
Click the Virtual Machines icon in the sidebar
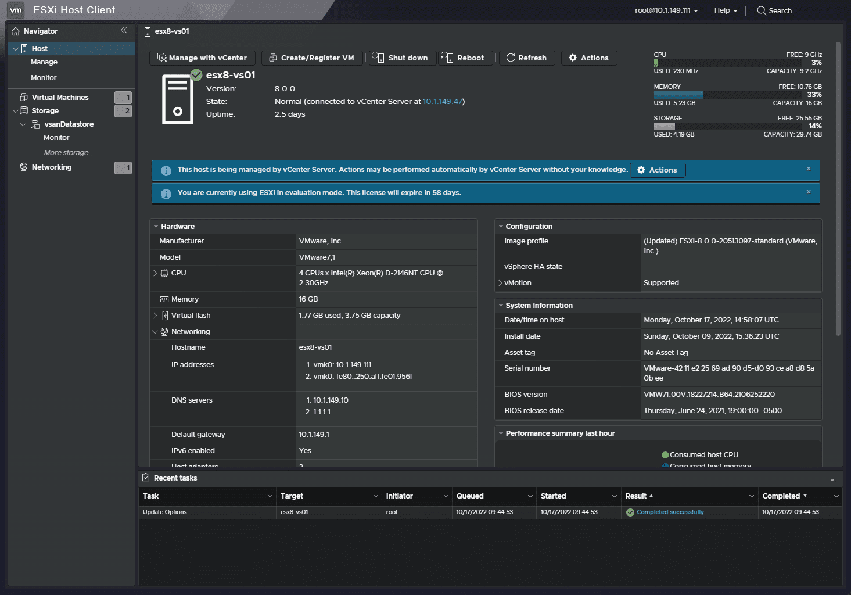23,96
